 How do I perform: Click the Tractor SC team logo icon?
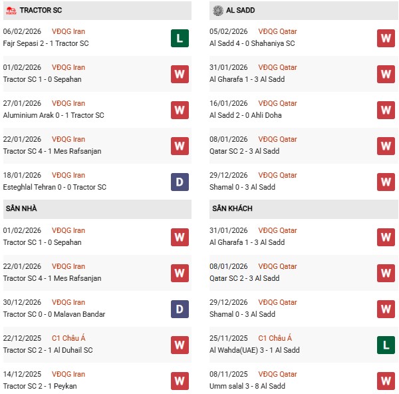click(x=10, y=11)
